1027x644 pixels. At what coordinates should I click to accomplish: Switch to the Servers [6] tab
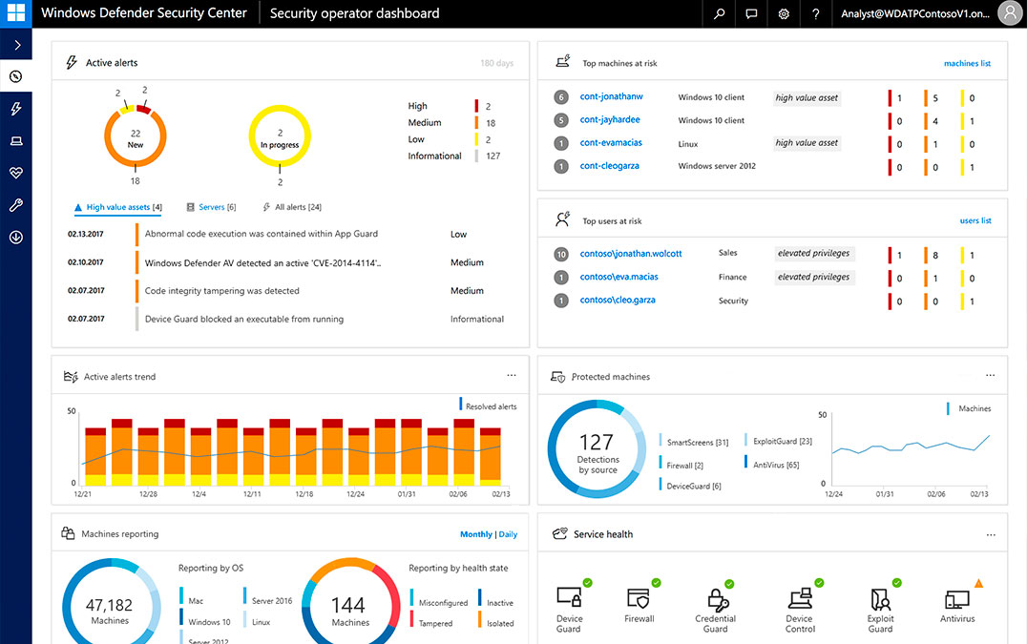(211, 207)
